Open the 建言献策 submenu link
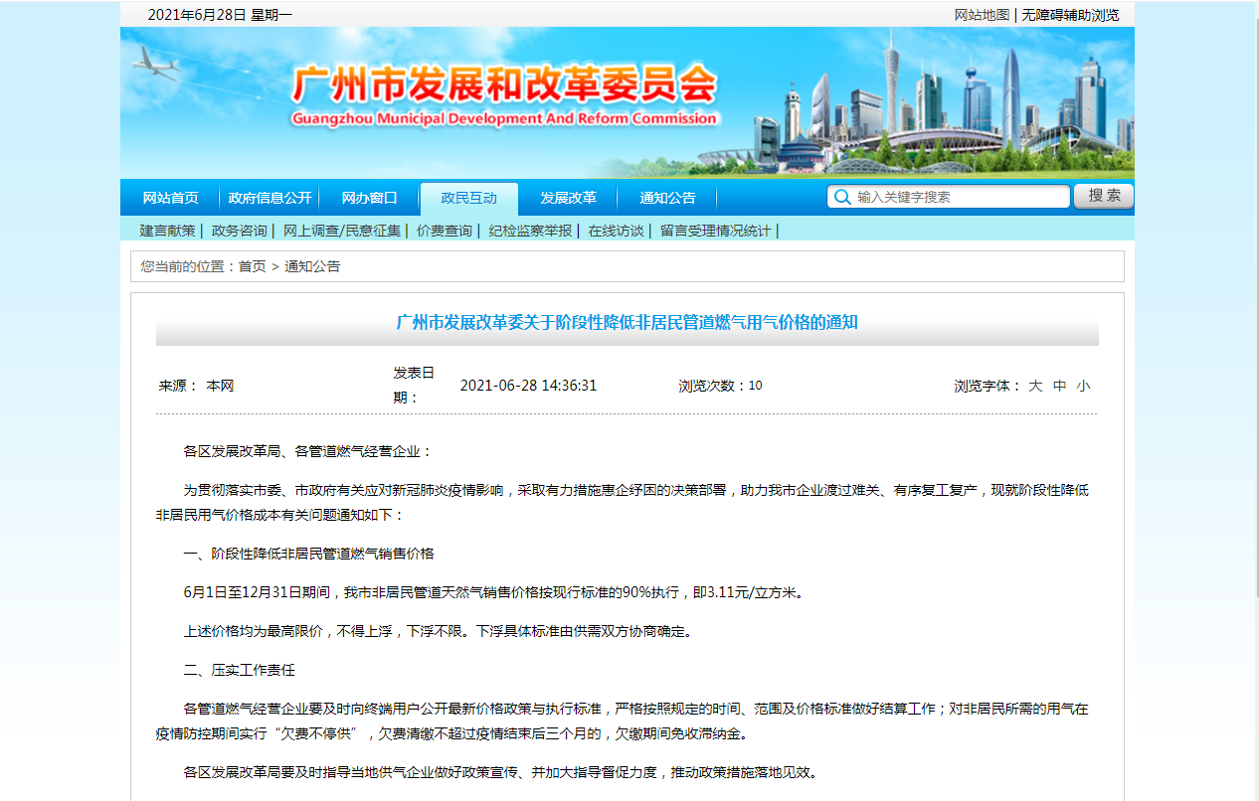The image size is (1259, 801). (167, 231)
